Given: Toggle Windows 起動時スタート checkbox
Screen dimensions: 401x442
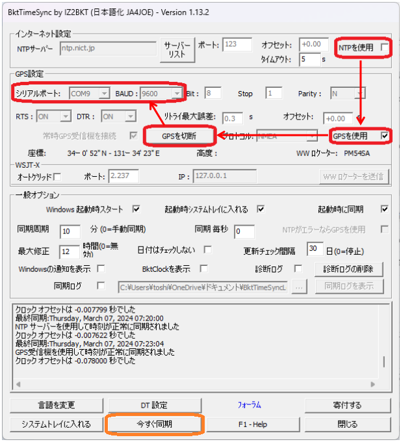Looking at the screenshot, I should coord(136,209).
